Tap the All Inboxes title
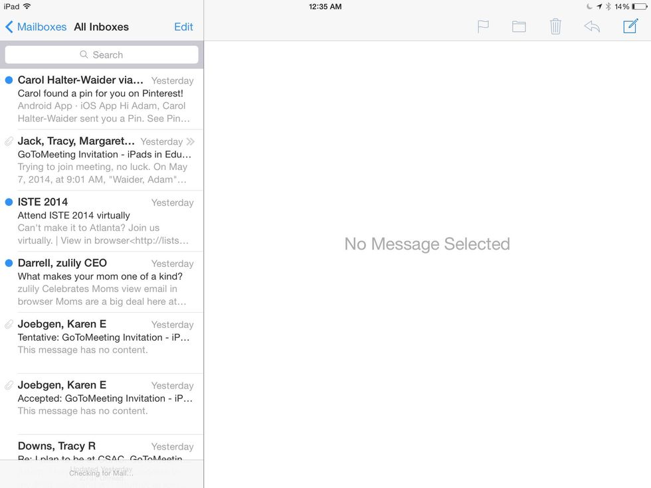This screenshot has width=651, height=488. click(101, 27)
